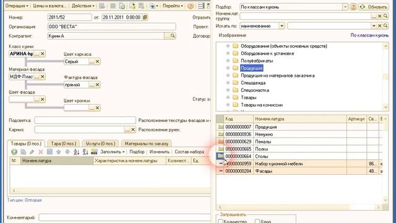Open the Заполнить dropdown
Screen dimensions: 396x223
pyautogui.click(x=113, y=152)
